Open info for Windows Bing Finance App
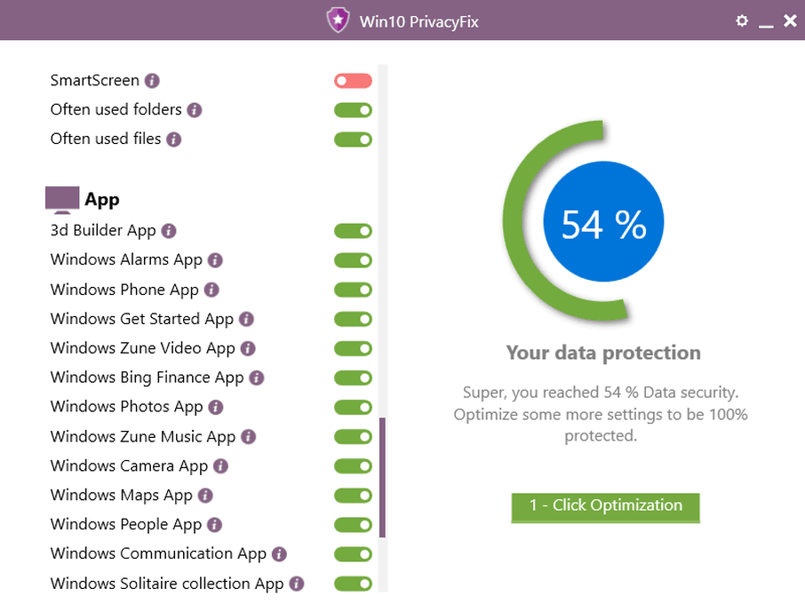 [257, 378]
